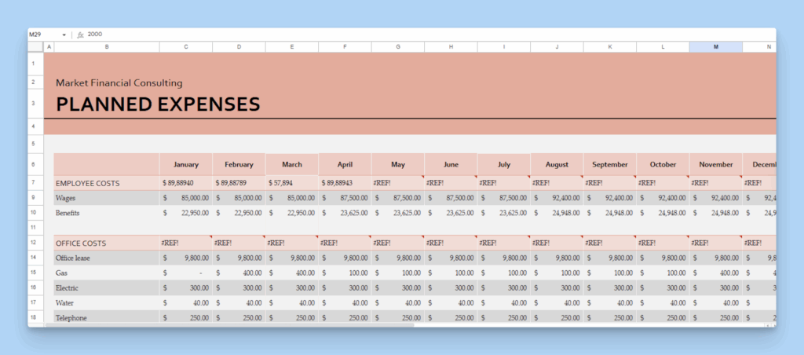Open the Name box dropdown arrow
This screenshot has width=804, height=355.
pyautogui.click(x=64, y=35)
